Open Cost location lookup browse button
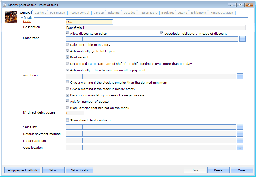This screenshot has width=256, height=177. point(240,148)
